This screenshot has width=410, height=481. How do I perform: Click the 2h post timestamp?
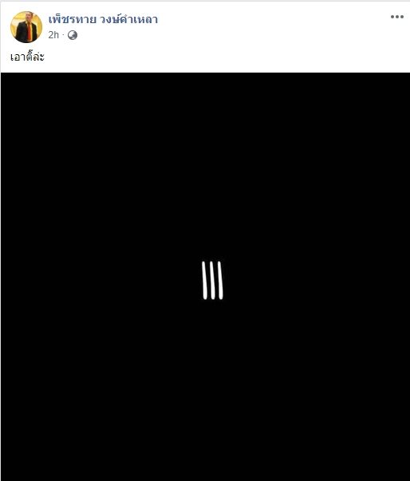pos(53,35)
